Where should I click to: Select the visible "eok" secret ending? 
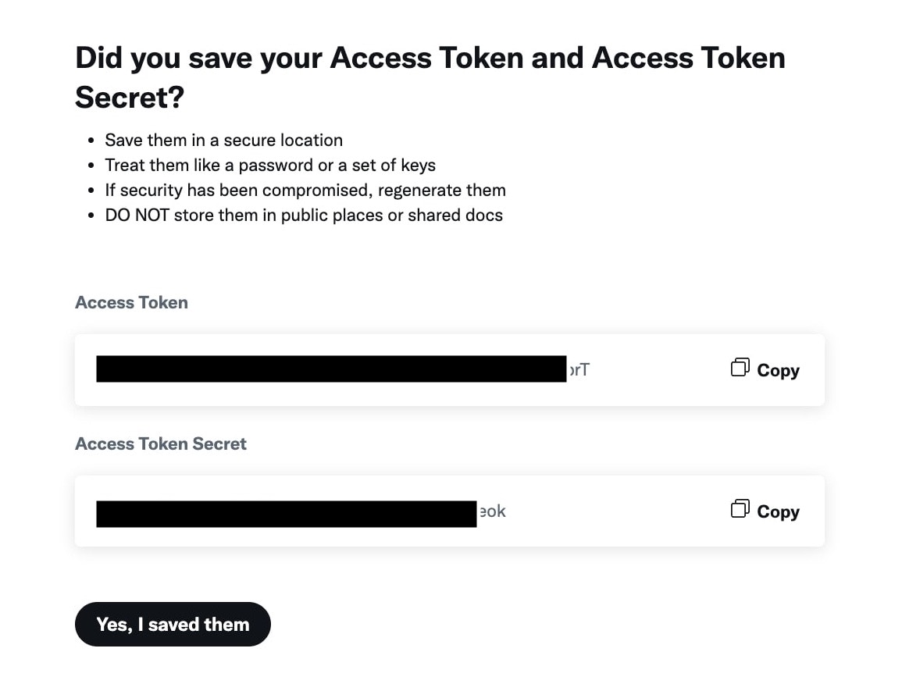(x=492, y=511)
